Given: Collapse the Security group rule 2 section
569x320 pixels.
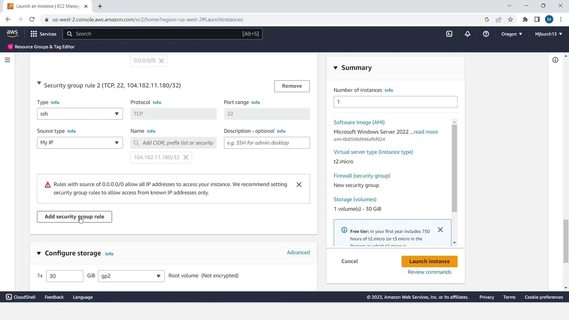Looking at the screenshot, I should click(39, 83).
